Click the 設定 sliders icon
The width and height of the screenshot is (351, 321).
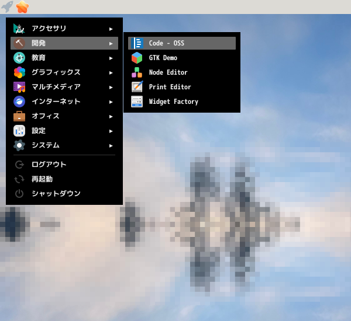[19, 131]
